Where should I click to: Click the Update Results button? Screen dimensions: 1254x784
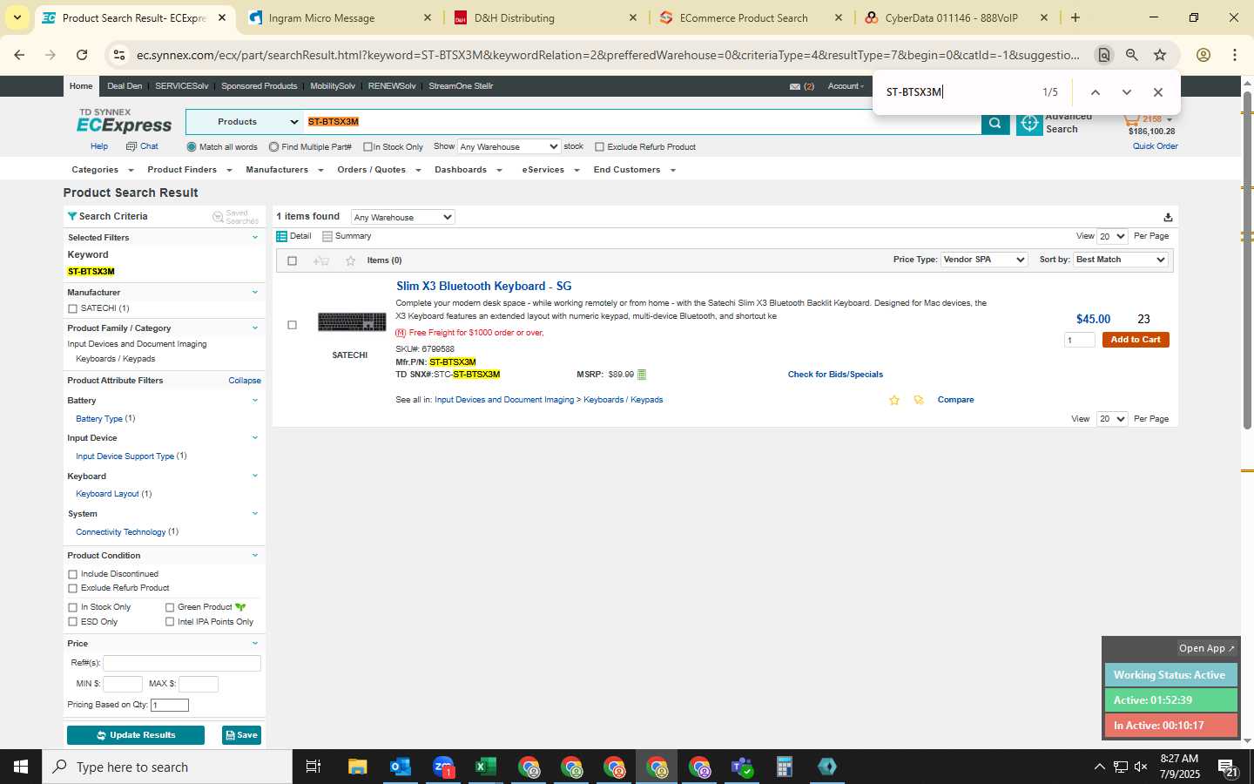136,735
